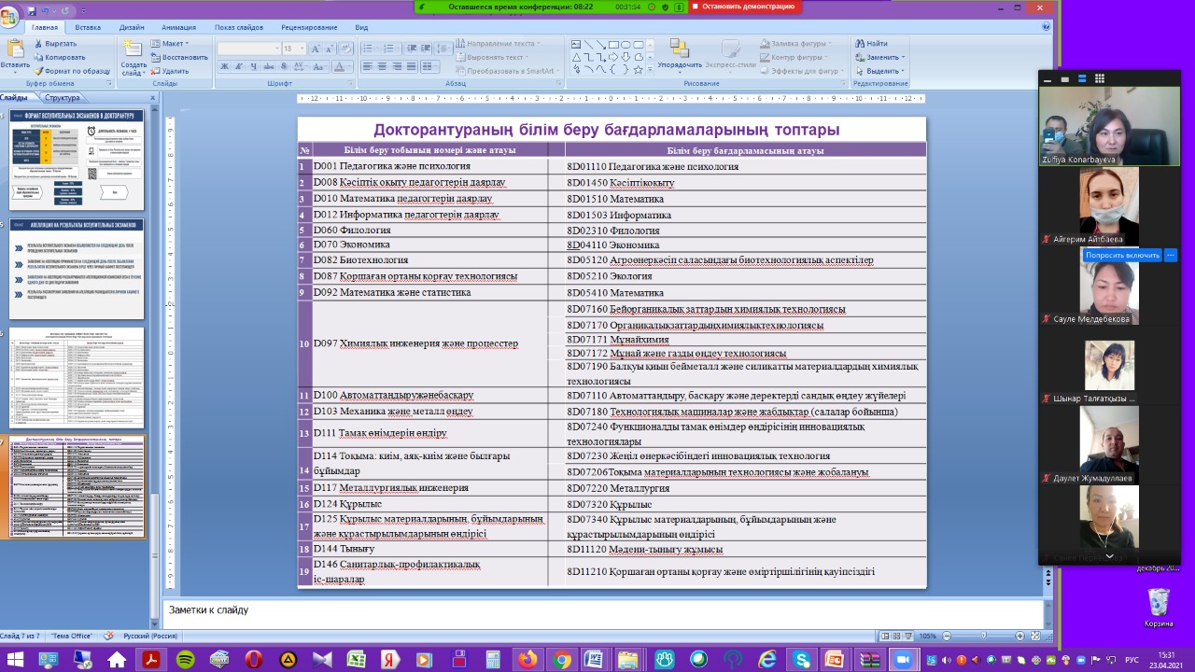Toggle underline Ч formatting
1195x672 pixels.
click(253, 67)
